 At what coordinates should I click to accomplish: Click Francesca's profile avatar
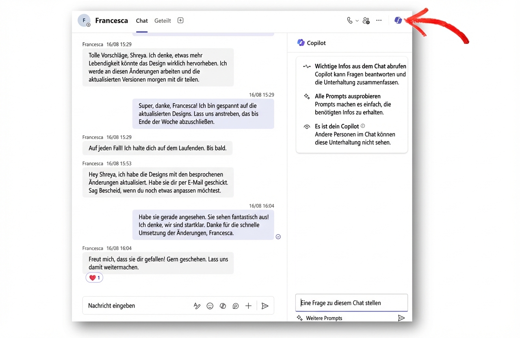[84, 20]
